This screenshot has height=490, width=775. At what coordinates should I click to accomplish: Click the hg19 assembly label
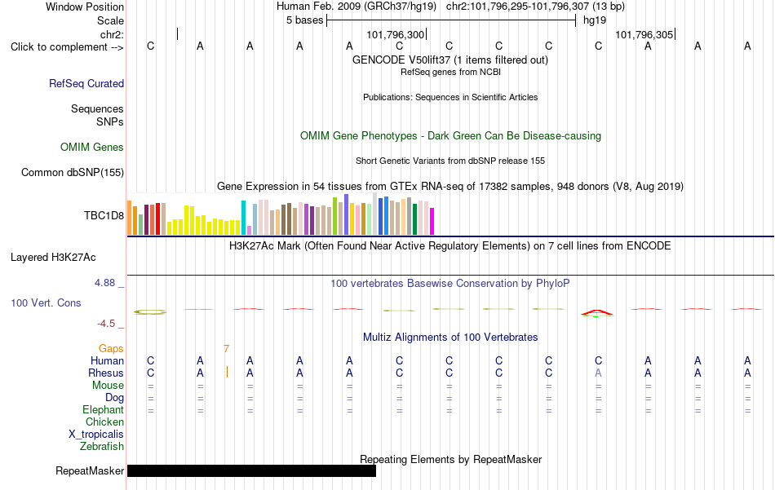coord(595,20)
